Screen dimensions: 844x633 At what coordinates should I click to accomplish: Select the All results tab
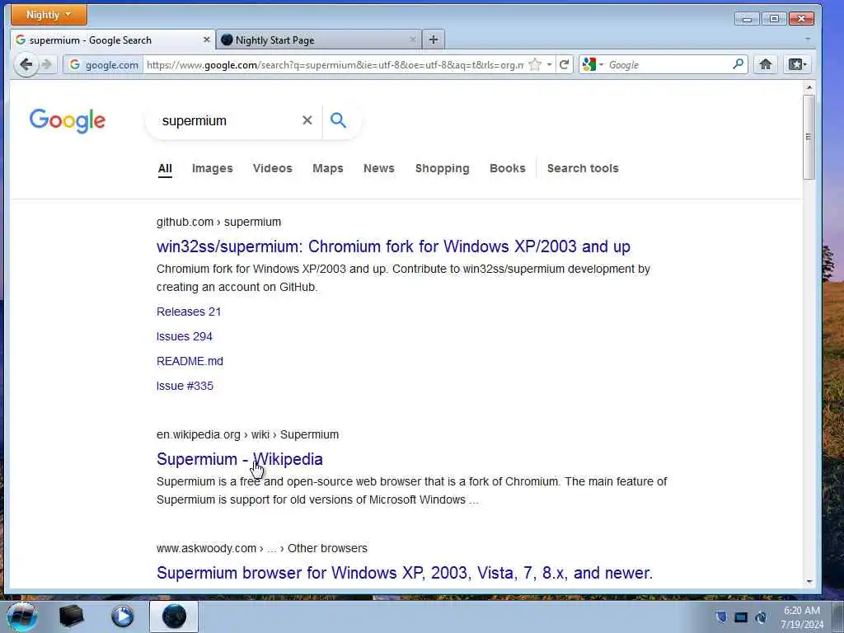165,168
